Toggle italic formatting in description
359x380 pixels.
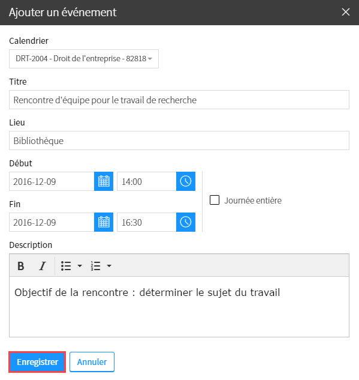pyautogui.click(x=43, y=266)
